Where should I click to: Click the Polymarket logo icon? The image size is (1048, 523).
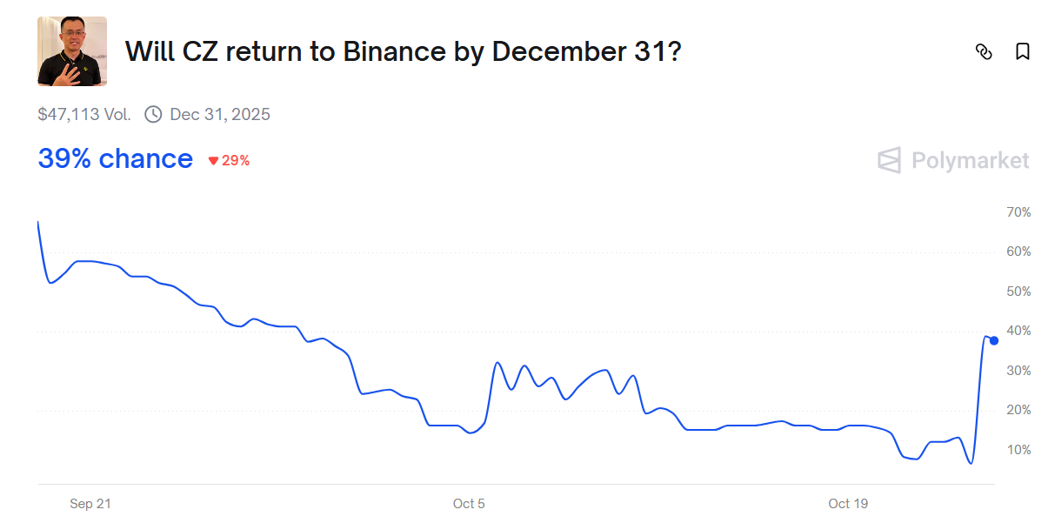pyautogui.click(x=889, y=160)
